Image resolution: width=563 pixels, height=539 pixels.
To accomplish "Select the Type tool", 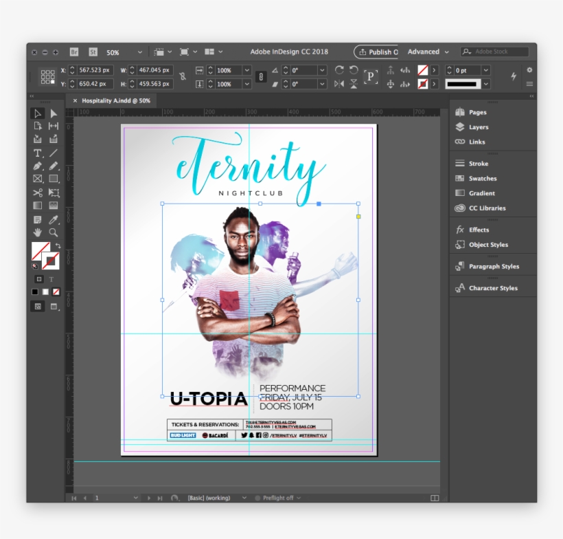I will tap(38, 153).
